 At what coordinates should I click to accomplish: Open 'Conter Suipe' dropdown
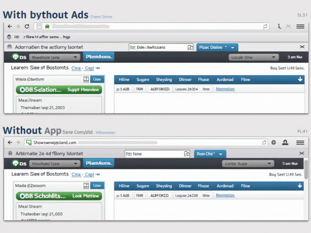pos(248,164)
